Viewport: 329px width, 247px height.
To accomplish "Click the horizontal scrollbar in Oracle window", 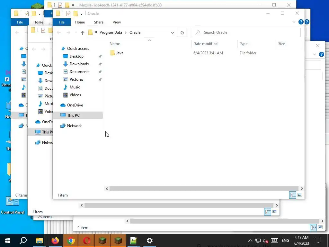I will (204, 188).
